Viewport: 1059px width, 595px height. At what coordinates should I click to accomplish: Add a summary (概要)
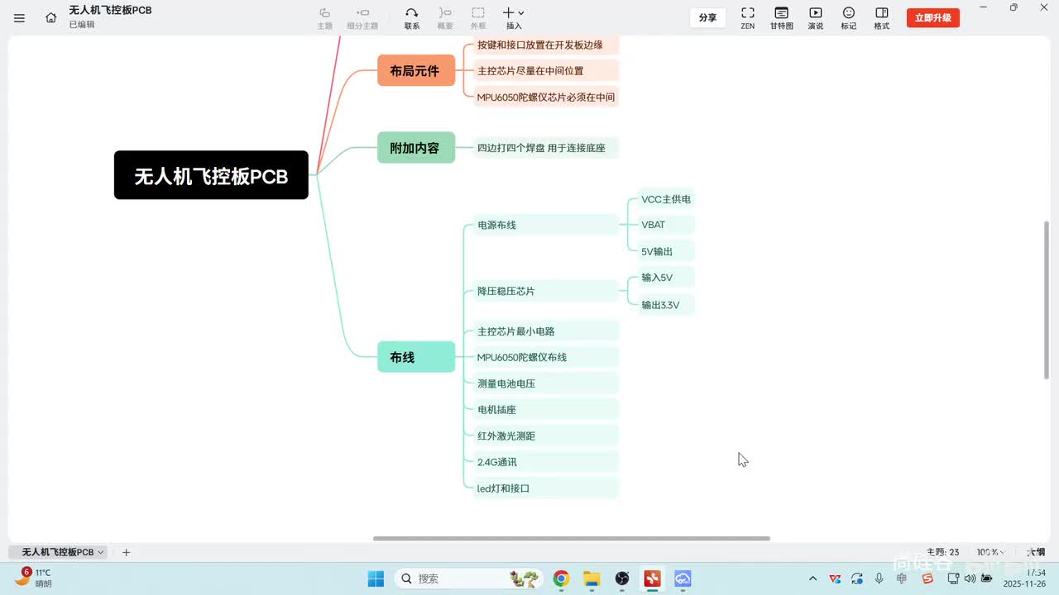coord(445,17)
